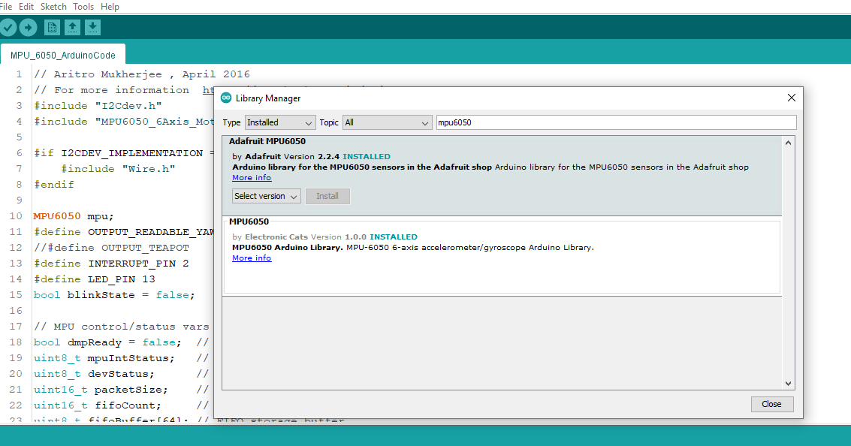851x446 pixels.
Task: Click the 'MPU6050 Arduino Library.' description text
Action: [x=287, y=248]
